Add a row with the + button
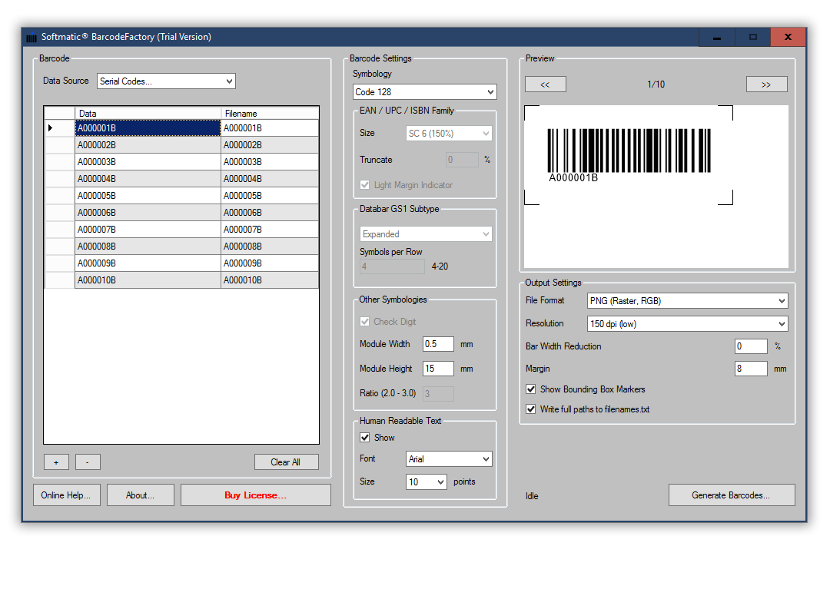The height and width of the screenshot is (599, 830). tap(56, 462)
